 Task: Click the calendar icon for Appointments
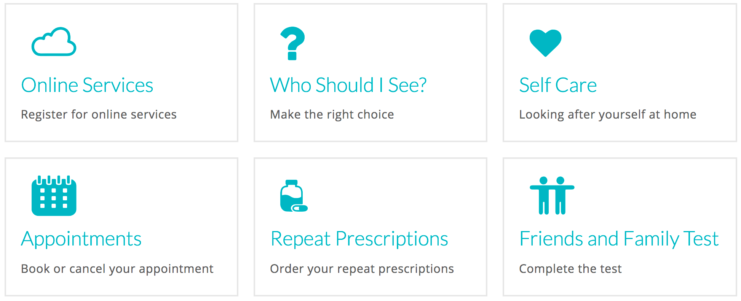point(54,195)
